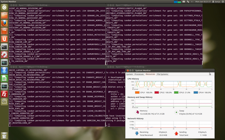Change the green CPU3 color swatch
225x140 pixels.
pos(176,93)
